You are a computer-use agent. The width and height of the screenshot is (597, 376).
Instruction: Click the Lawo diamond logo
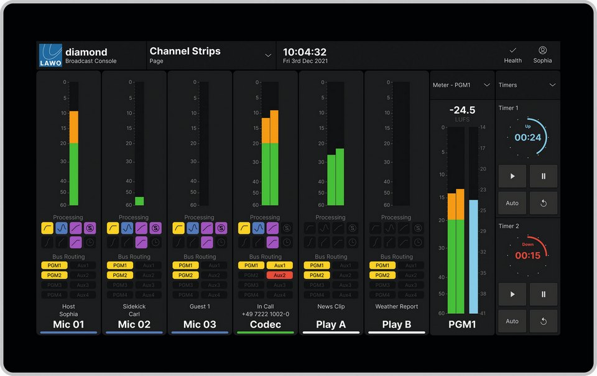tap(50, 55)
